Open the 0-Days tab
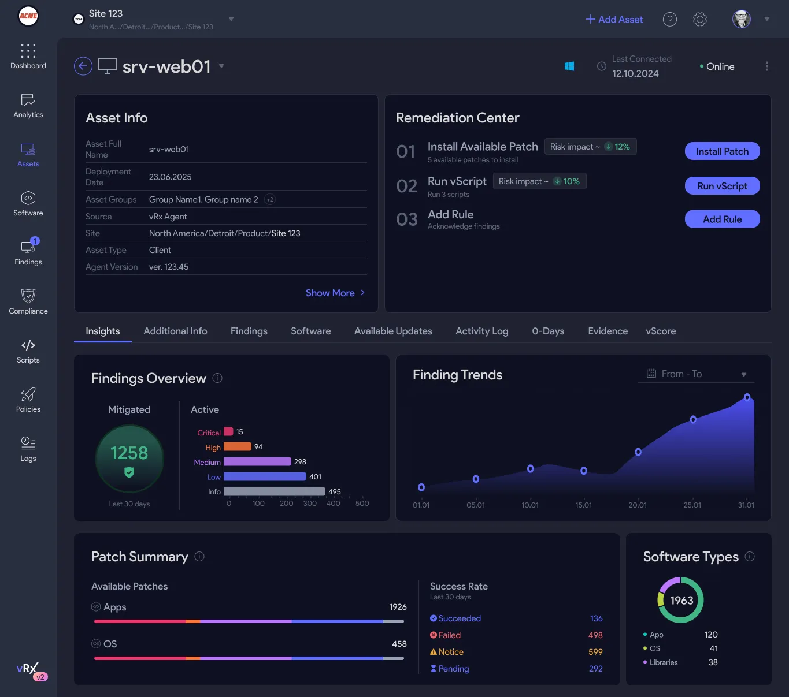The image size is (789, 697). click(548, 331)
